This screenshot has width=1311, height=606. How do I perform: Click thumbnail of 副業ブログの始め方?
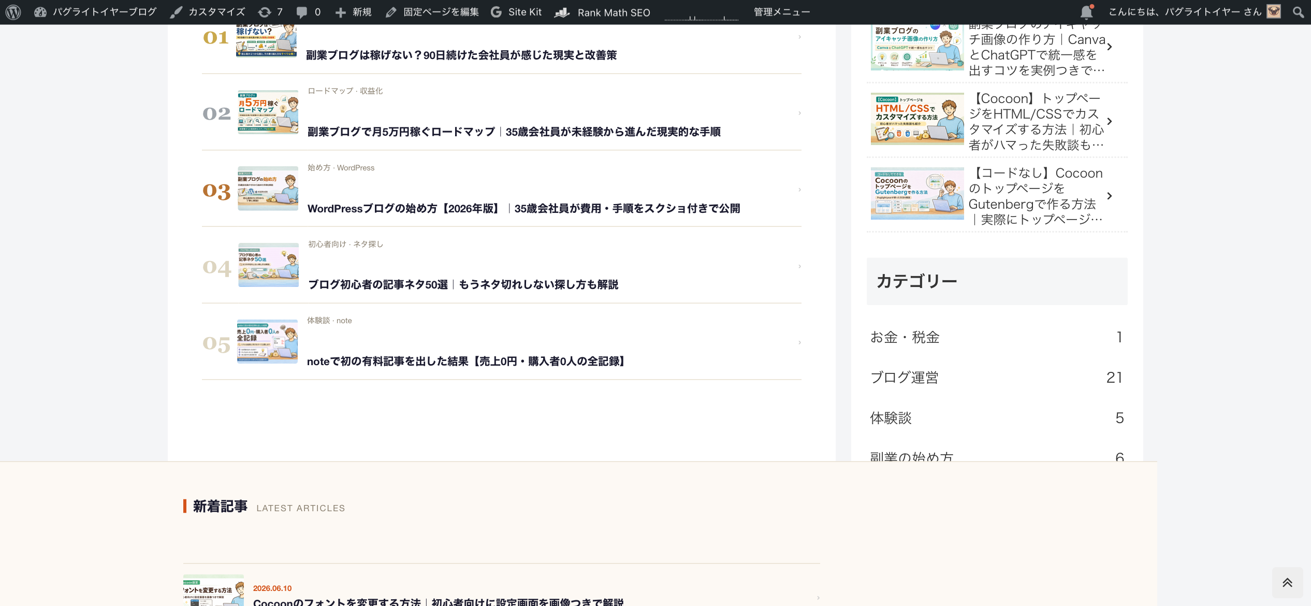click(268, 189)
